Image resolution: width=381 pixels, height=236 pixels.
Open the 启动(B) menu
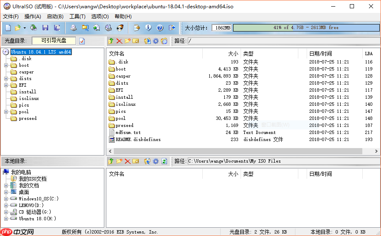tap(55, 17)
